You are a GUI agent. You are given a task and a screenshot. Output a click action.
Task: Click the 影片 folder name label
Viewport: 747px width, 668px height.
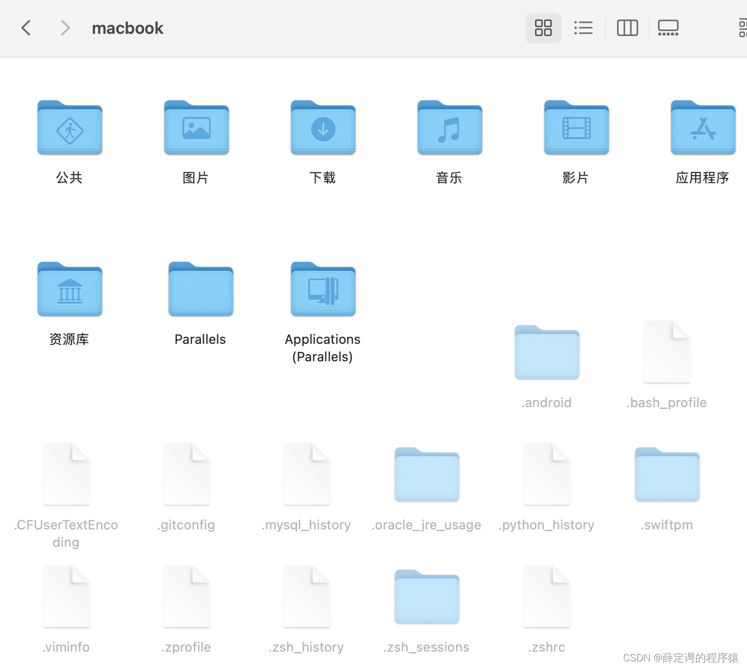pos(576,177)
